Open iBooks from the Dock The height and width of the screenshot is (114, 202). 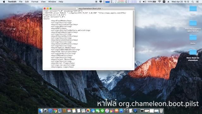(116, 111)
